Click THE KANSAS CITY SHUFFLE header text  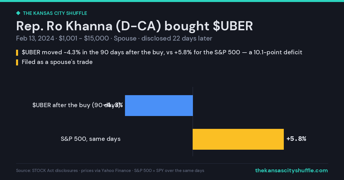(x=55, y=13)
